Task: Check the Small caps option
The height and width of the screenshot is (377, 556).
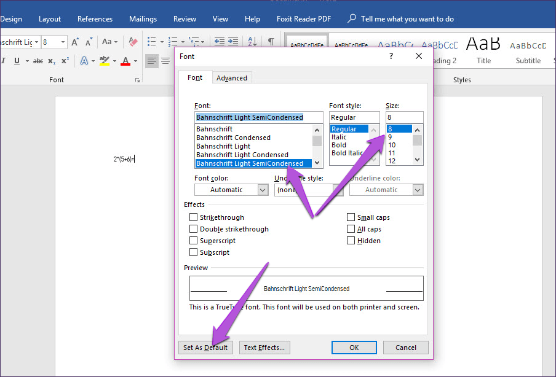Action: click(x=351, y=217)
